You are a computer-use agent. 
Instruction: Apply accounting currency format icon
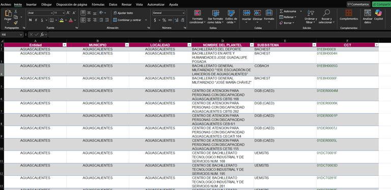pos(155,20)
